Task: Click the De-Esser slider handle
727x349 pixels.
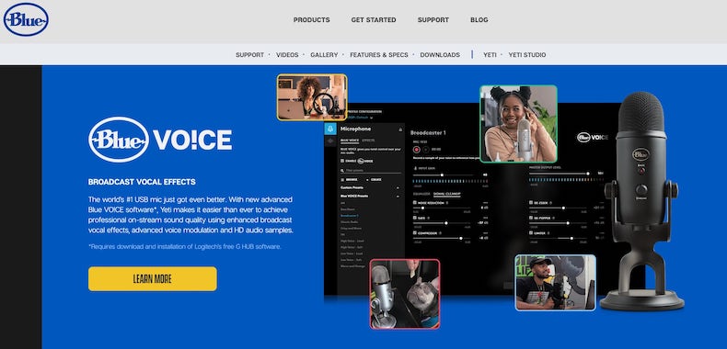Action: pyautogui.click(x=563, y=208)
